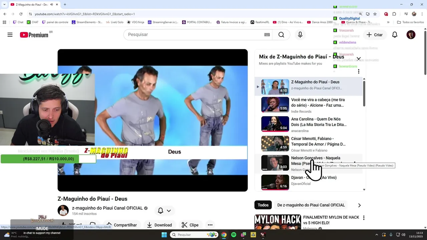
Task: Open Chrome extensions puzzle menu
Action: pos(394,14)
